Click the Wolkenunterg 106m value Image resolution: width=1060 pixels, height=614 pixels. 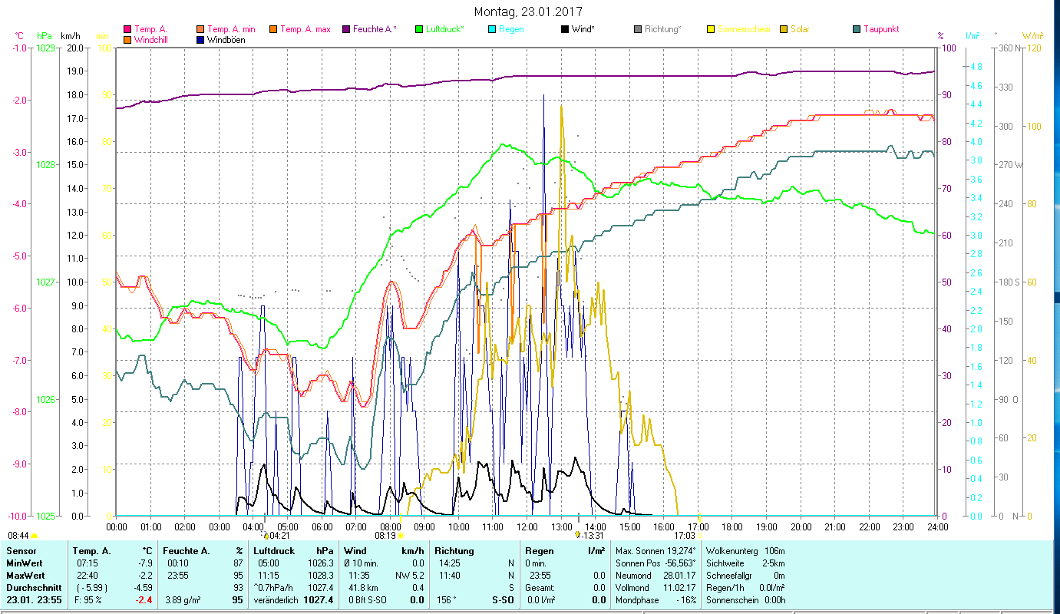coord(774,551)
